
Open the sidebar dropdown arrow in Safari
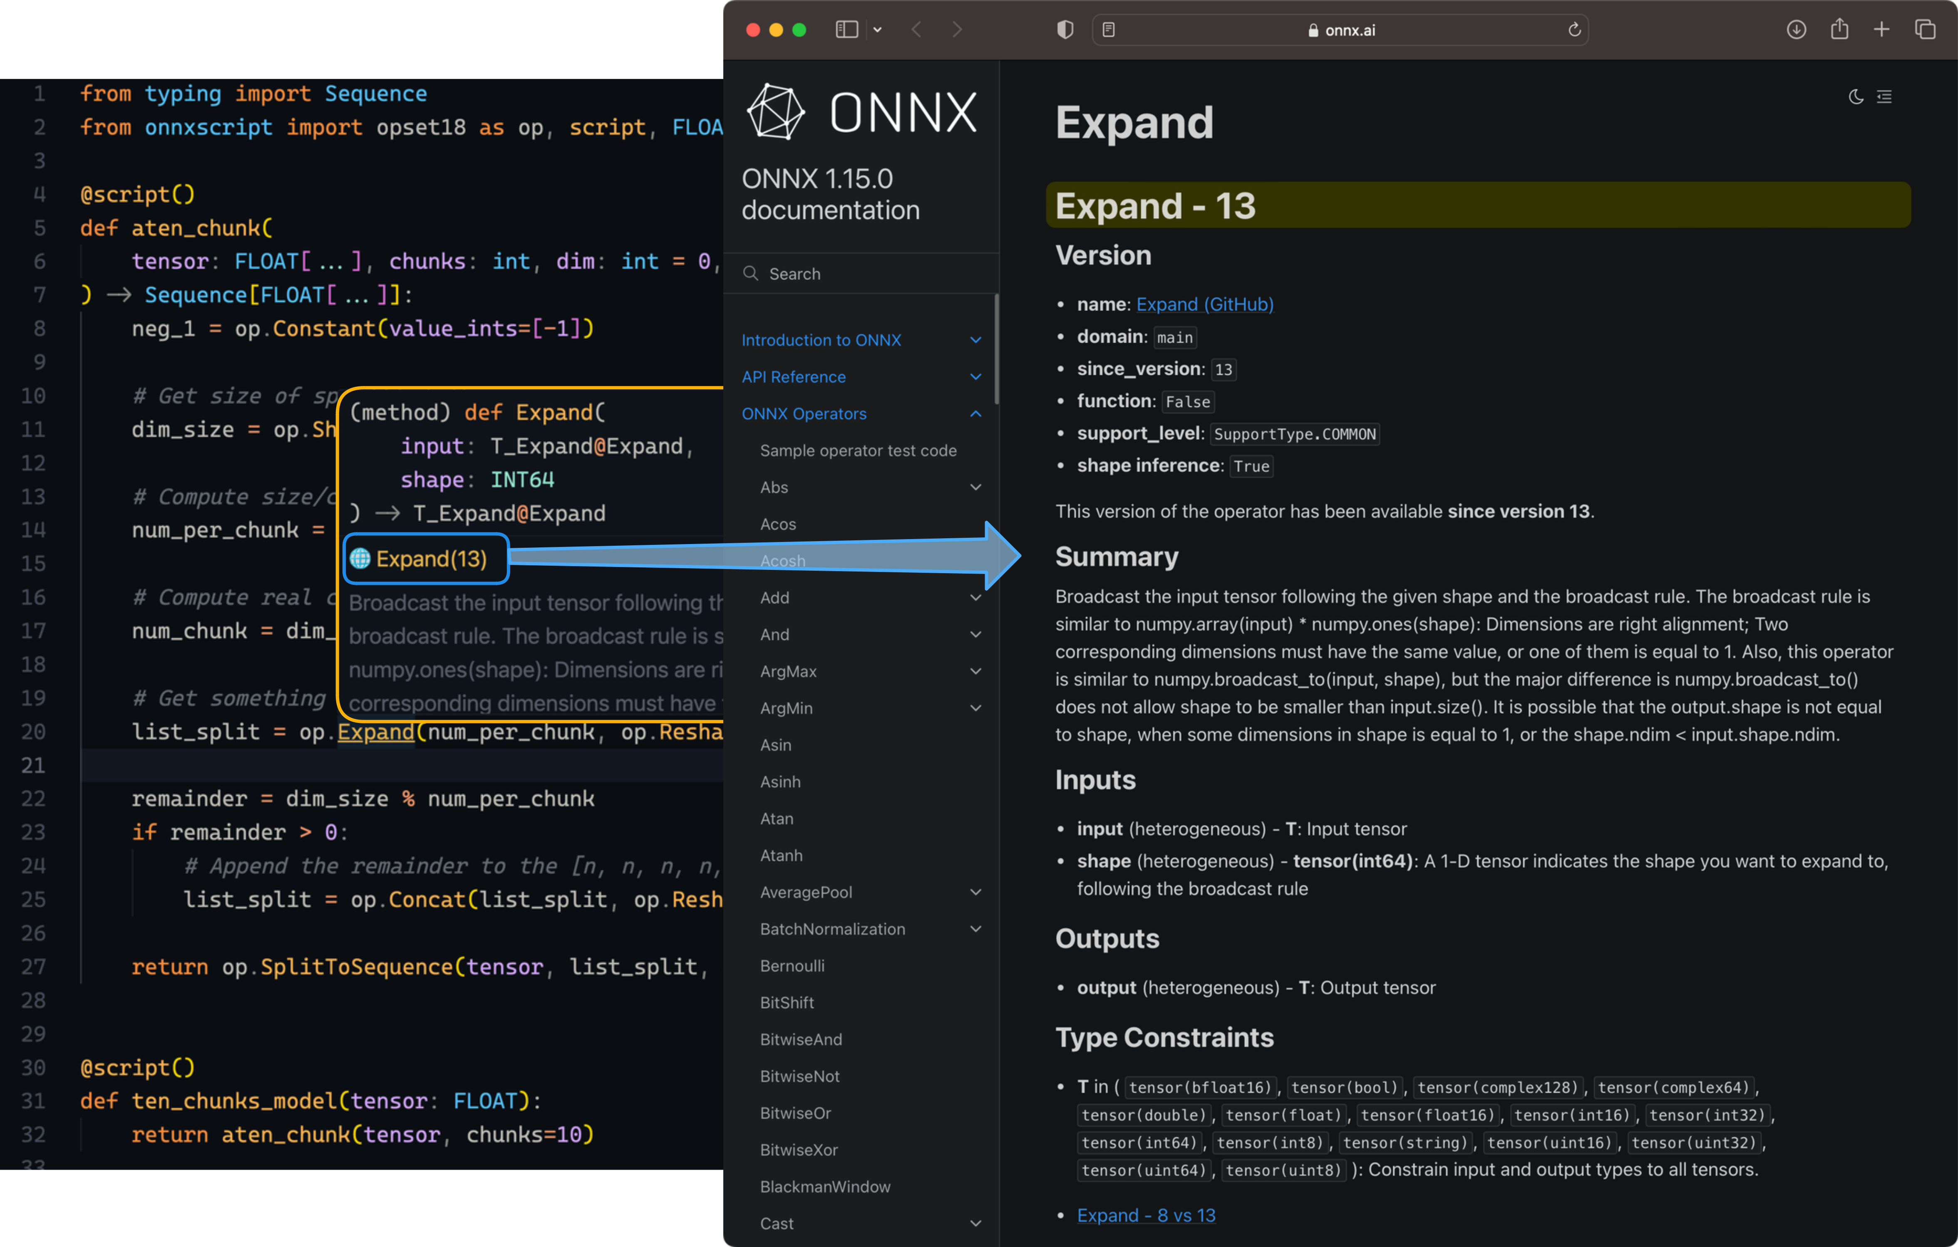pos(877,30)
